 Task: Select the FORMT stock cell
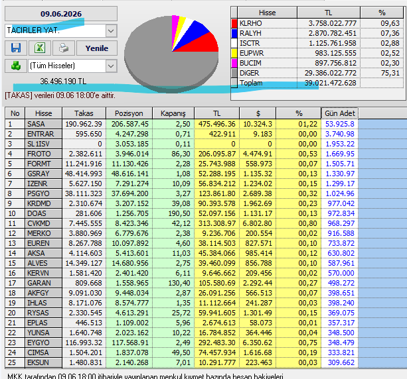[x=44, y=164]
